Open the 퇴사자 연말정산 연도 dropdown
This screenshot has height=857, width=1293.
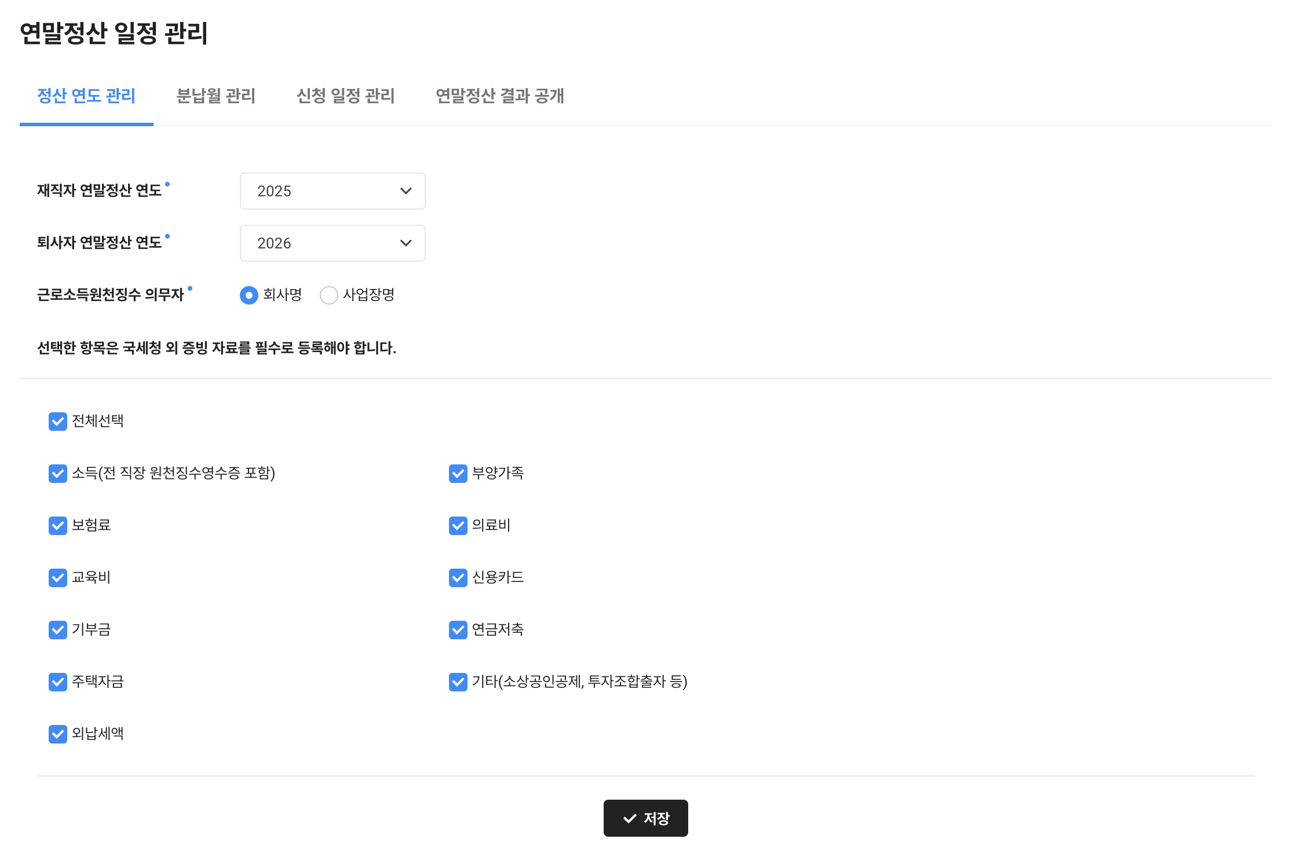click(333, 243)
